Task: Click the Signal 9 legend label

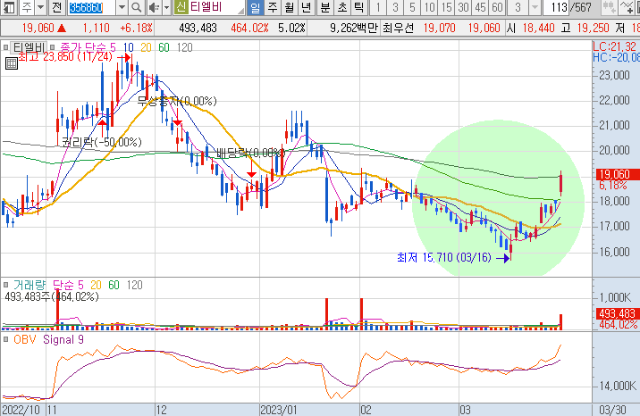Action: tap(63, 339)
